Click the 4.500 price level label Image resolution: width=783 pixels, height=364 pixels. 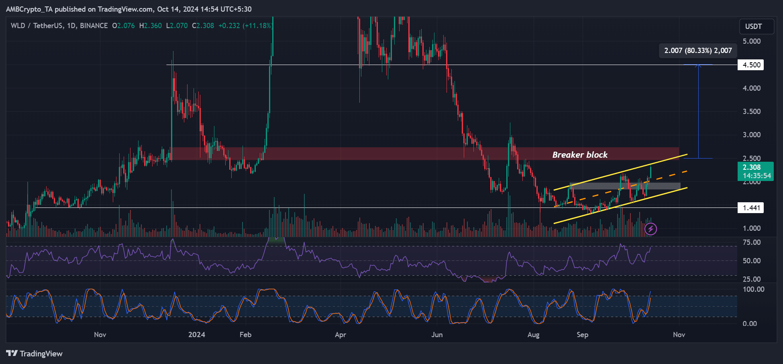click(x=751, y=65)
